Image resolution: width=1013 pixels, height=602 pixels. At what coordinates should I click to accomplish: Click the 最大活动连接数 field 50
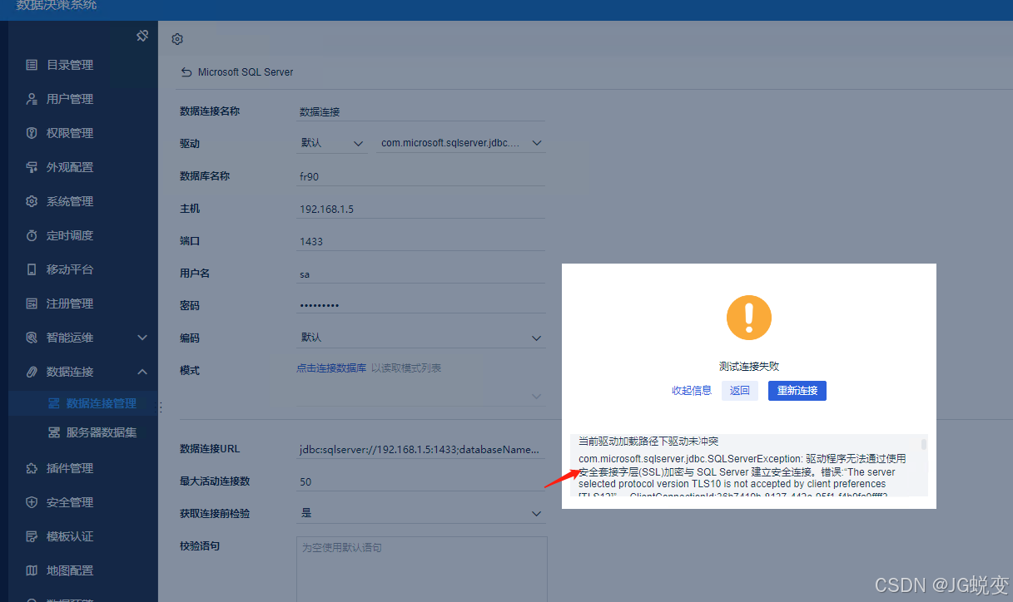(x=420, y=481)
